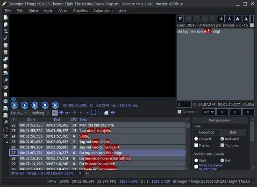
Task: Click the new document icon with green plus
Action: pyautogui.click(x=6, y=18)
